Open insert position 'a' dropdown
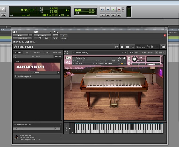Viewport: 179px width, 147px height. click(30, 35)
